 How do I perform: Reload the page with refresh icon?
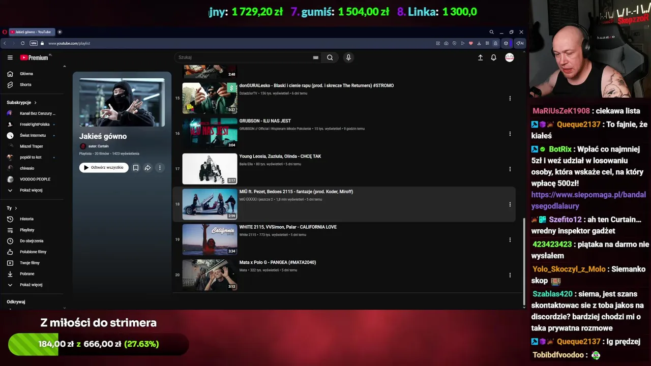click(22, 43)
